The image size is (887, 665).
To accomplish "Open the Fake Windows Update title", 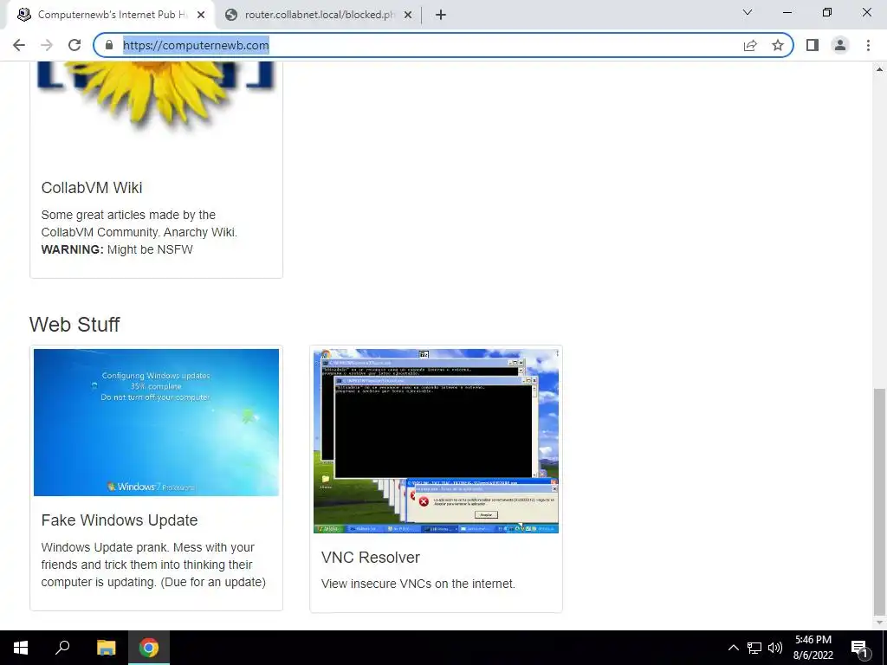I will (120, 520).
